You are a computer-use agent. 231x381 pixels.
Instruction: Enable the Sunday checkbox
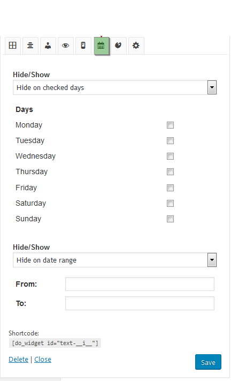[x=170, y=219]
